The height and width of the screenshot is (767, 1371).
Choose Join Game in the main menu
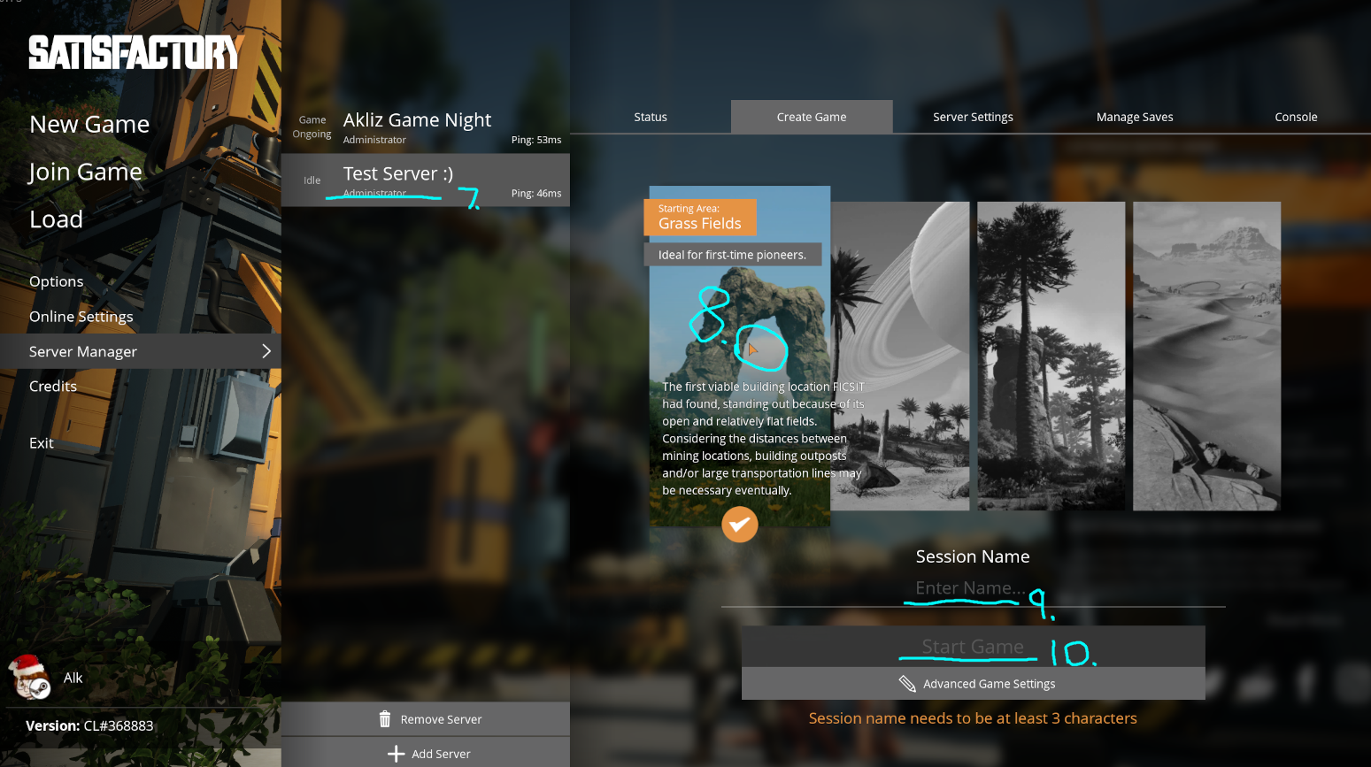point(85,173)
